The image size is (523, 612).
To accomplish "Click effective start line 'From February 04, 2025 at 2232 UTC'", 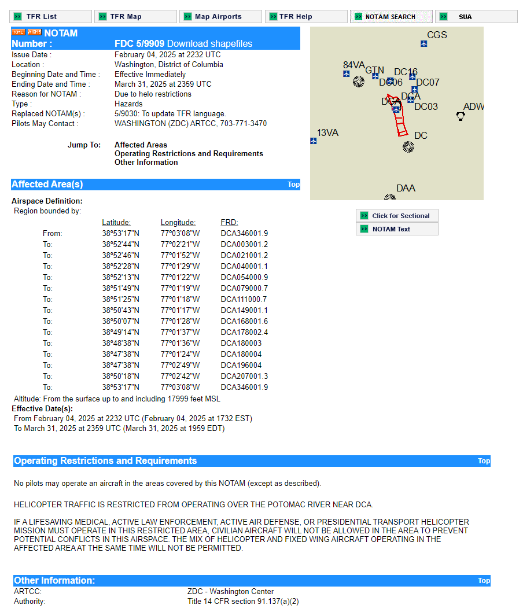I will (133, 418).
